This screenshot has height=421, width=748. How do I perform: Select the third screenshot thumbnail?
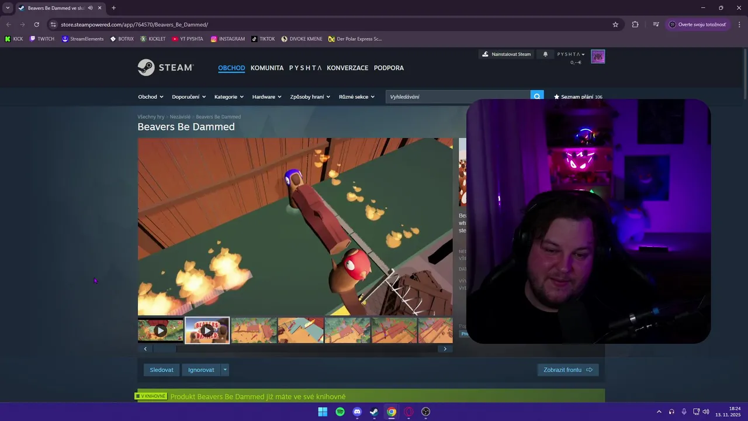point(254,330)
